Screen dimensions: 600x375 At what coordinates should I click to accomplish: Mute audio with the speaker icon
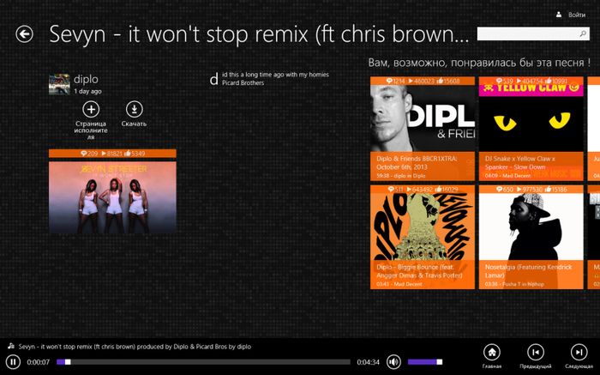pyautogui.click(x=394, y=361)
